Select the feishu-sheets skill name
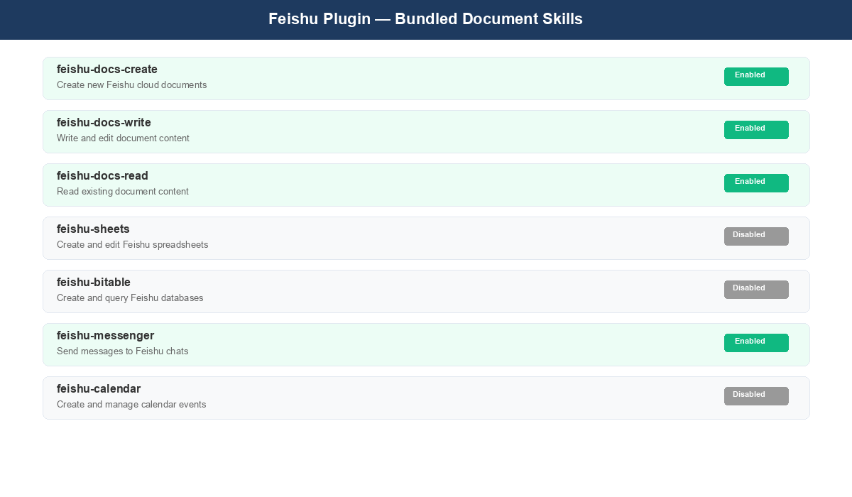Viewport: 852px width, 497px height. pos(93,229)
